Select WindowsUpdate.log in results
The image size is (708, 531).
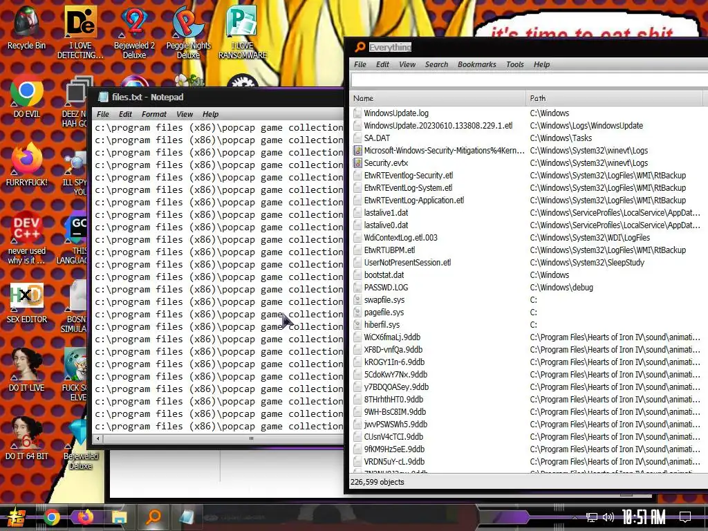coord(396,113)
